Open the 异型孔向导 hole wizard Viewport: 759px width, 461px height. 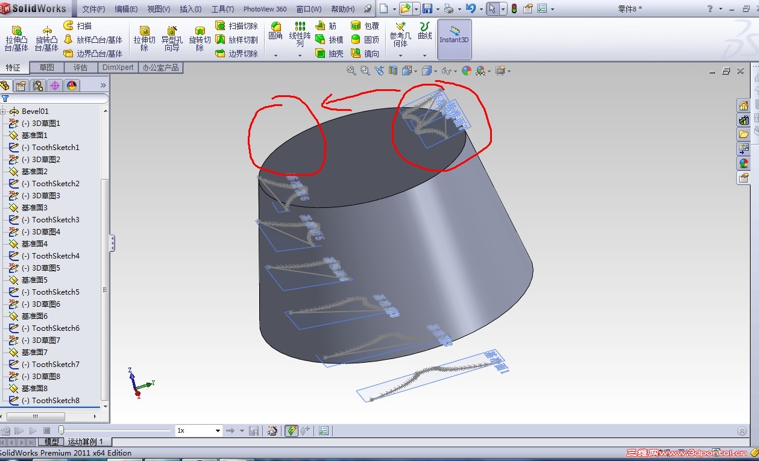pyautogui.click(x=172, y=39)
